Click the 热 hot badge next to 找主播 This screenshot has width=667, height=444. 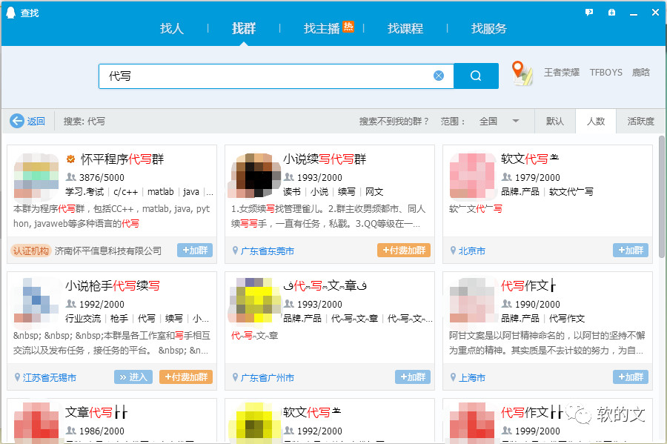click(348, 27)
